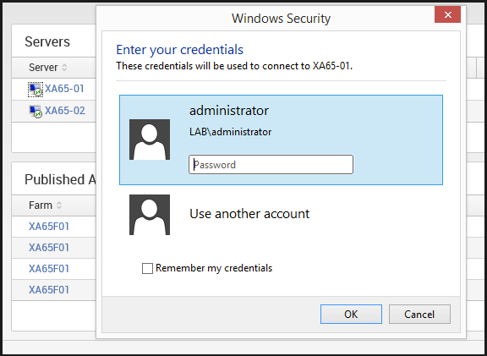Open the XA65-01 server link

[x=64, y=89]
